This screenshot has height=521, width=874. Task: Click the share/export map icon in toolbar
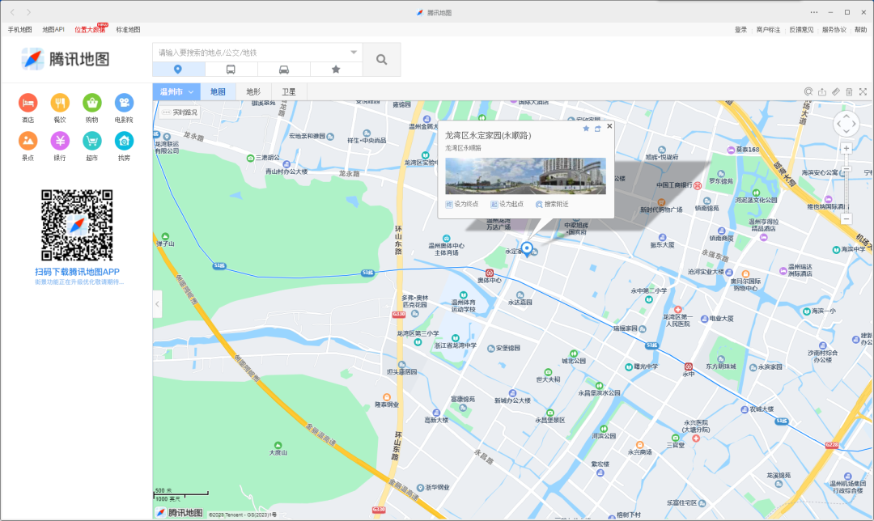[822, 92]
